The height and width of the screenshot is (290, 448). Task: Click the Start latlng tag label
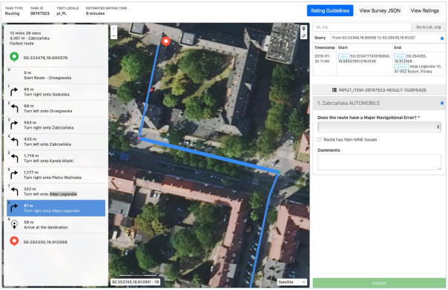(343, 56)
